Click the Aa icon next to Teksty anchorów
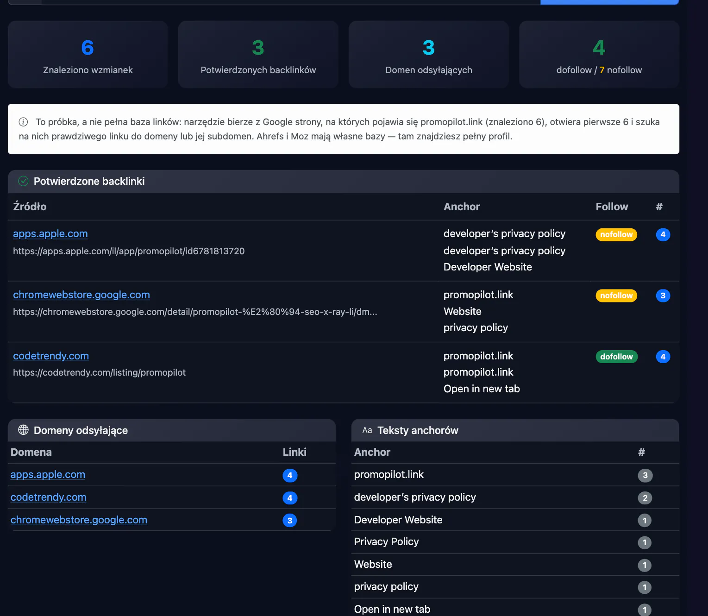Viewport: 708px width, 616px height. [367, 430]
